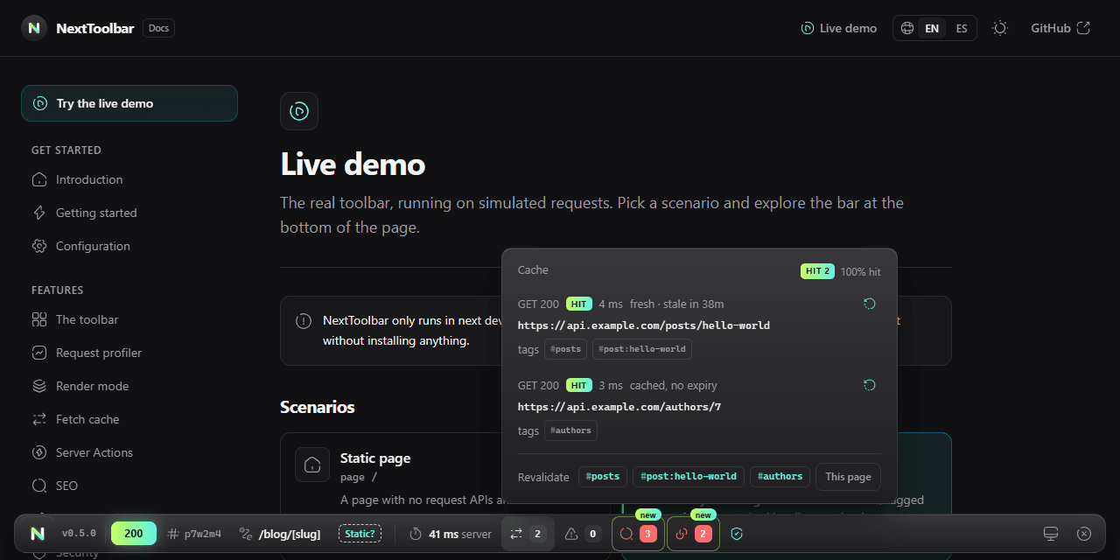Open Getting started in the sidebar

coord(129,213)
